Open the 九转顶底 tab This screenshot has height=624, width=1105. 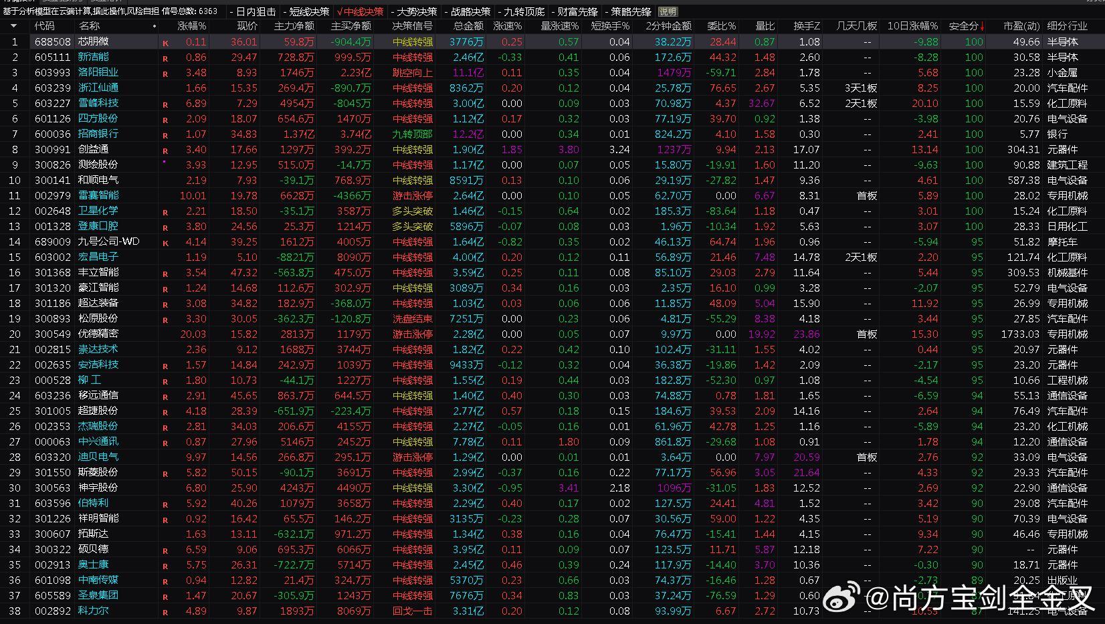(x=524, y=11)
